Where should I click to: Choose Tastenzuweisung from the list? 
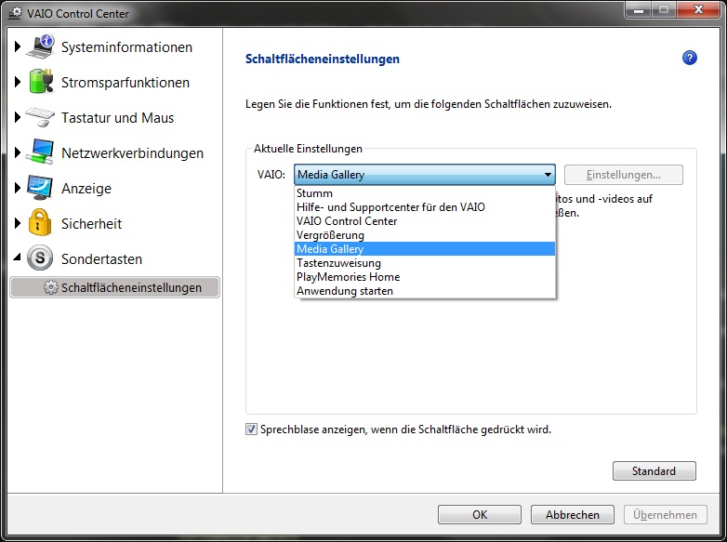coord(425,263)
